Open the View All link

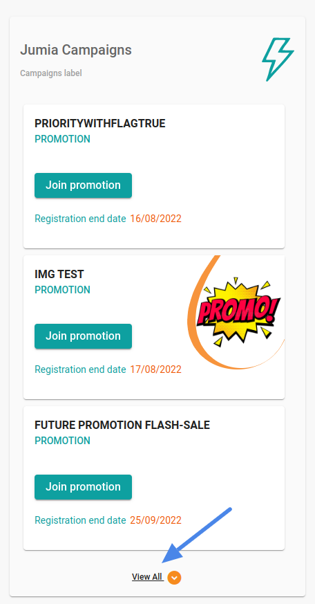click(148, 576)
